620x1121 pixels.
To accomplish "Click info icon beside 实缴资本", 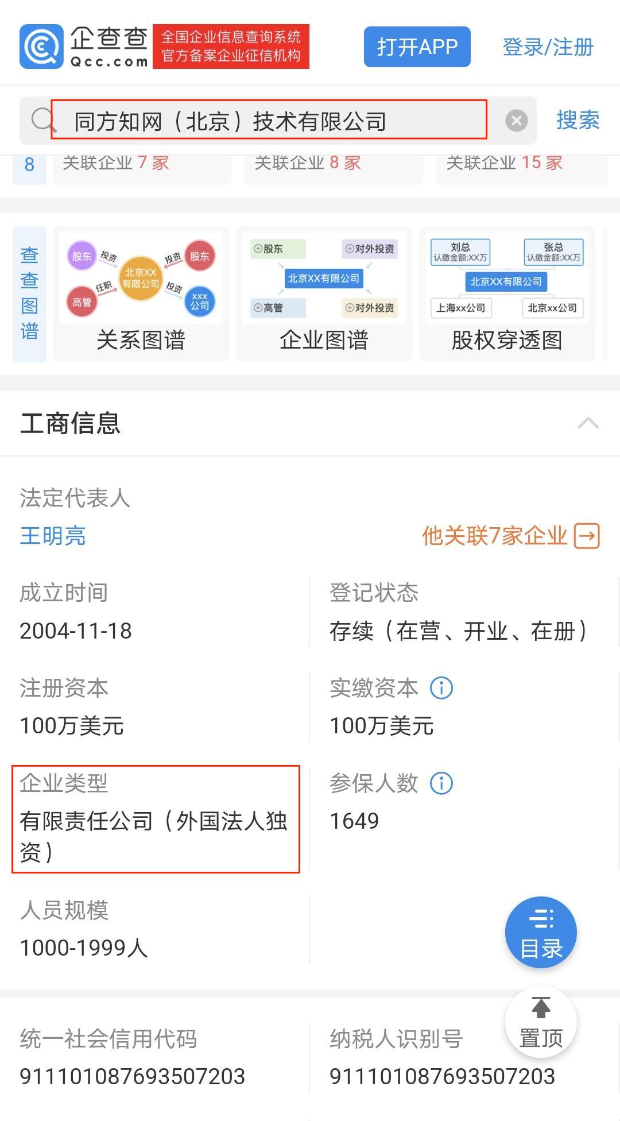I will [441, 688].
